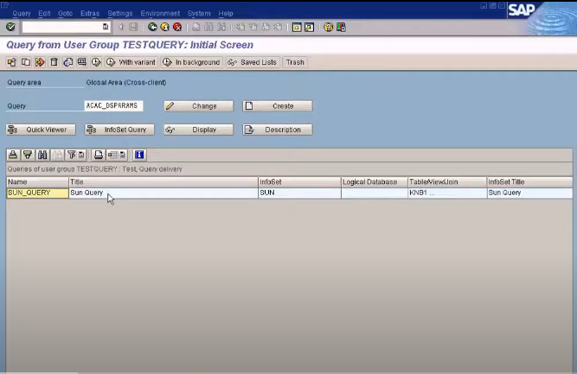Click the In background button
The width and height of the screenshot is (577, 374).
[191, 62]
